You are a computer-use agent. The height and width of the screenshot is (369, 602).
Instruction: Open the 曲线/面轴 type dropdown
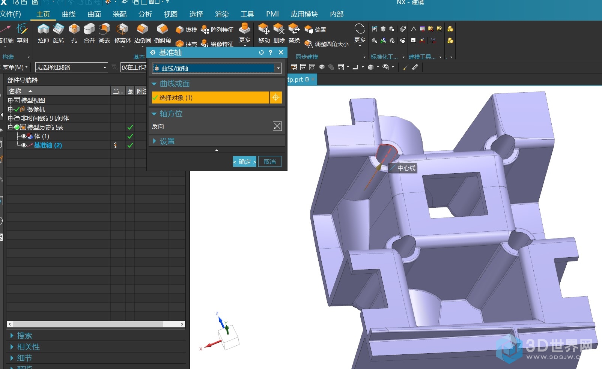coord(278,68)
